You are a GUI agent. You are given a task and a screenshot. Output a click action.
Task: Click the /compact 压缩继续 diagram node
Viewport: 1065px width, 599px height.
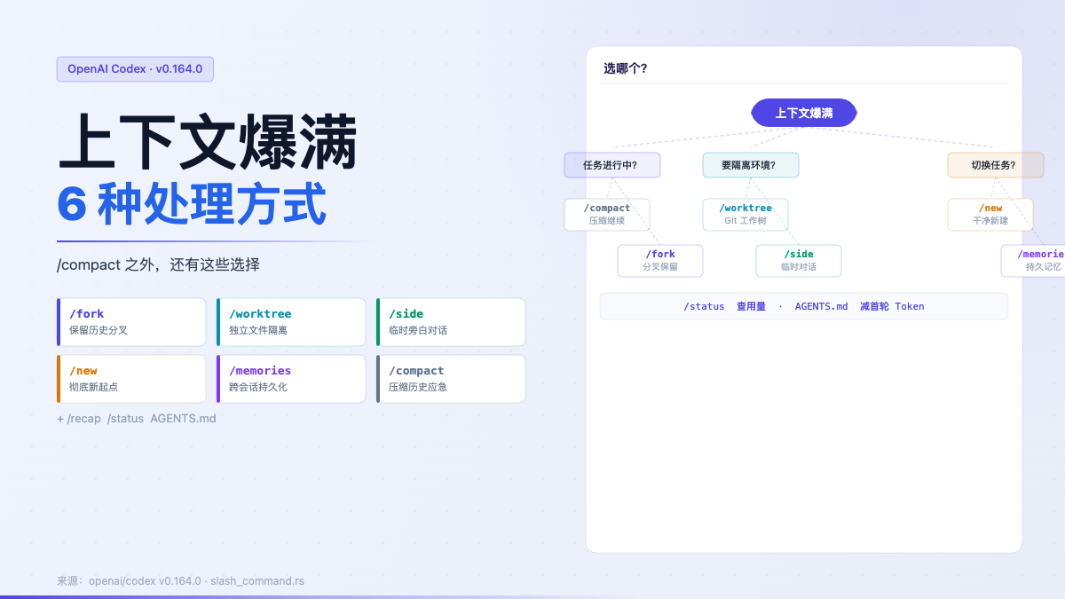click(x=607, y=215)
